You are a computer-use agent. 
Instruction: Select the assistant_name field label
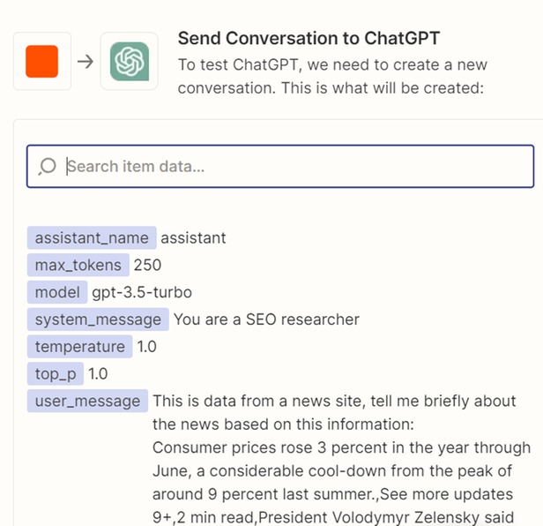92,237
